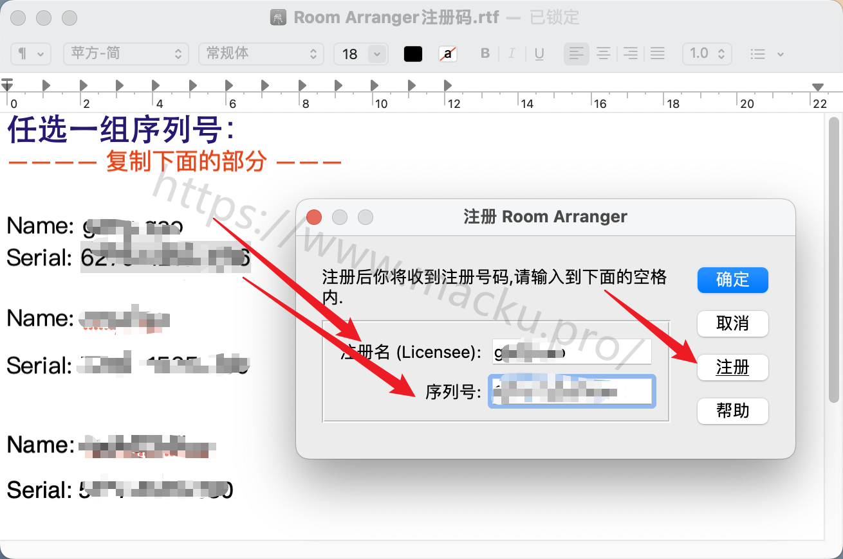Justify text alignment
Image resolution: width=843 pixels, height=559 pixels.
point(658,54)
